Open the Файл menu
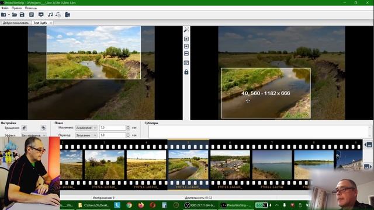This screenshot has width=374, height=210. click(5, 8)
